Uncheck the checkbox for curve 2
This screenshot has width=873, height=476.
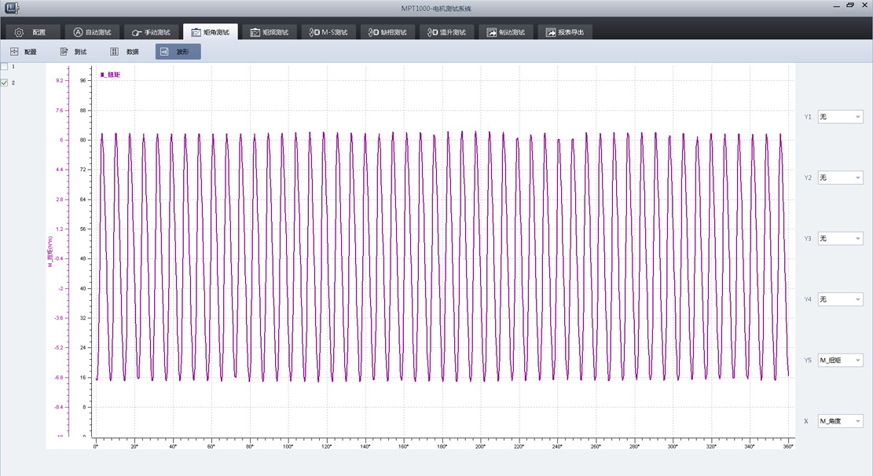click(5, 82)
